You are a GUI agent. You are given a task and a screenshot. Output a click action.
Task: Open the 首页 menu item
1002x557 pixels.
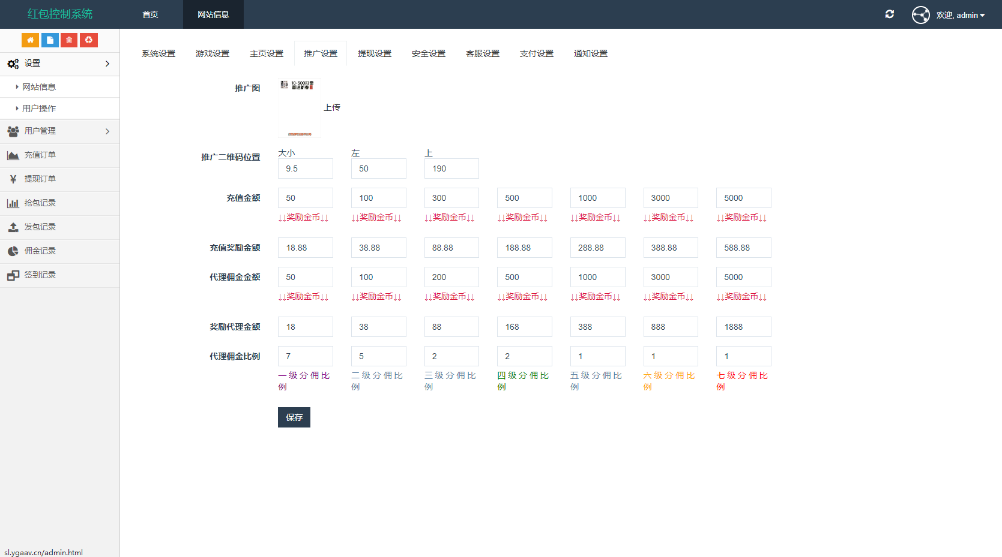pyautogui.click(x=149, y=14)
